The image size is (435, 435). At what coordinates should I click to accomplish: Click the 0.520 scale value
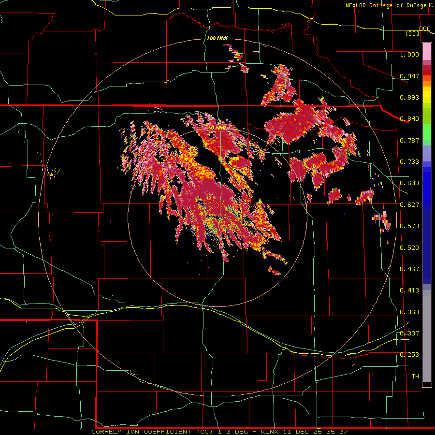point(409,248)
